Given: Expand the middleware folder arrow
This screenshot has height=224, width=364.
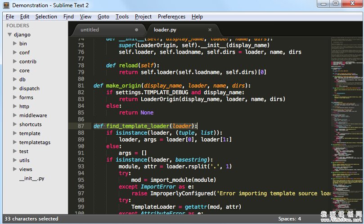Looking at the screenshot, I should click(15, 115).
